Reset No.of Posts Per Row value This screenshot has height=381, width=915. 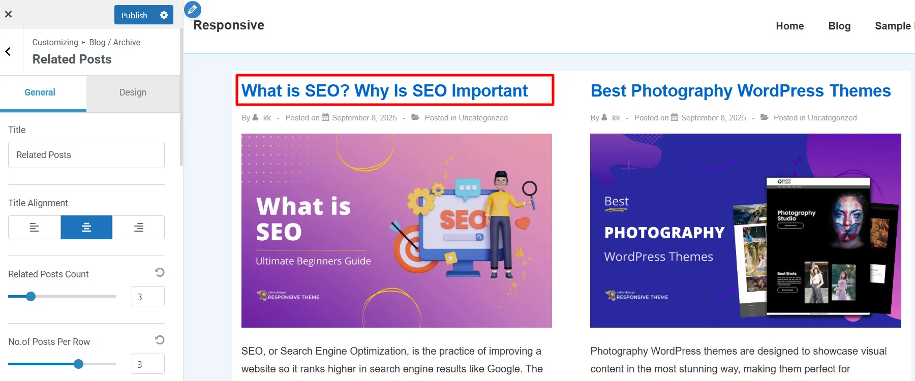pos(160,340)
